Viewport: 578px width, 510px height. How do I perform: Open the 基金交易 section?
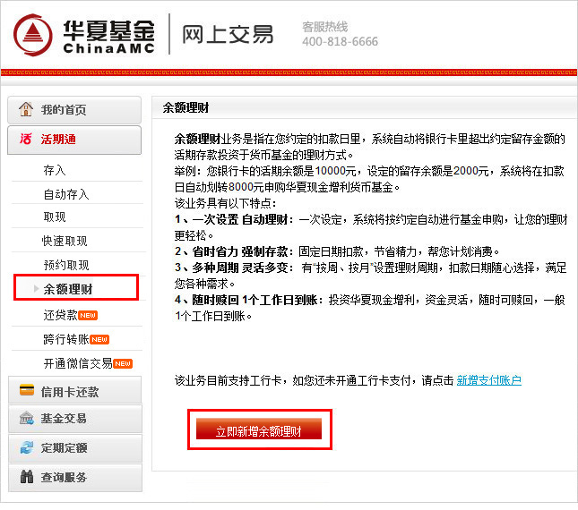point(75,419)
